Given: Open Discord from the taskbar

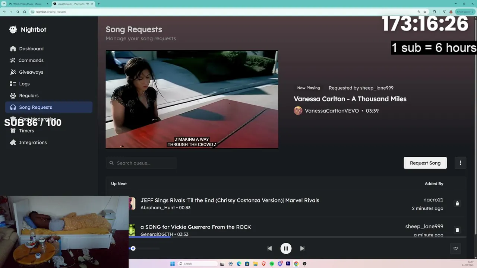Looking at the screenshot, I should pos(280,264).
